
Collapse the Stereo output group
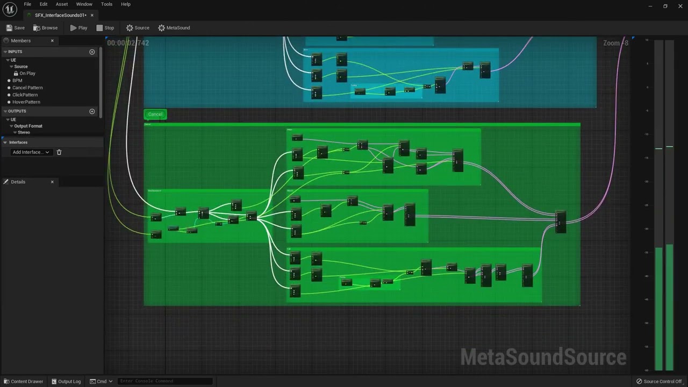click(x=15, y=132)
